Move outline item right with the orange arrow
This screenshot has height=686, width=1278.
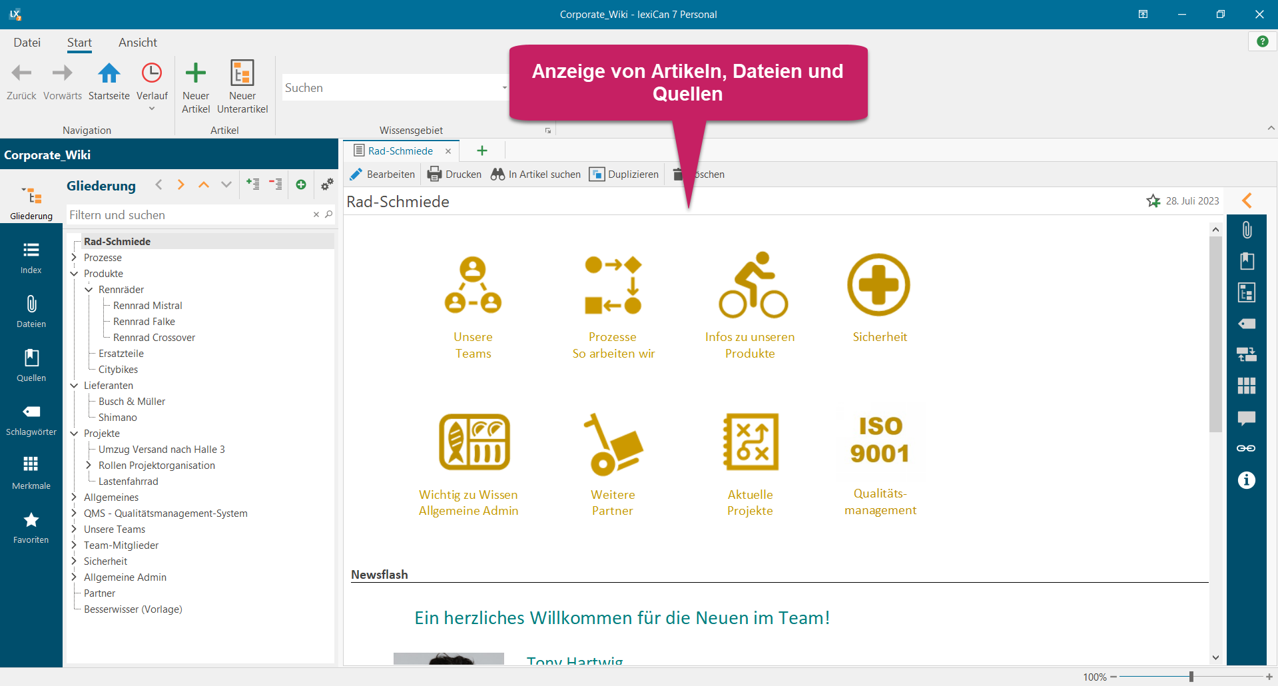pyautogui.click(x=181, y=184)
